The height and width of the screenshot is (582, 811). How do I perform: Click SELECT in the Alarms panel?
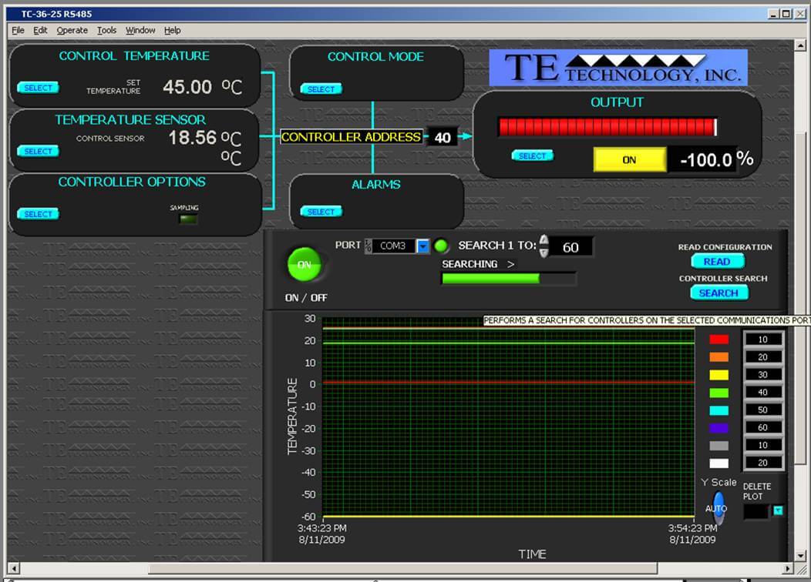point(320,211)
